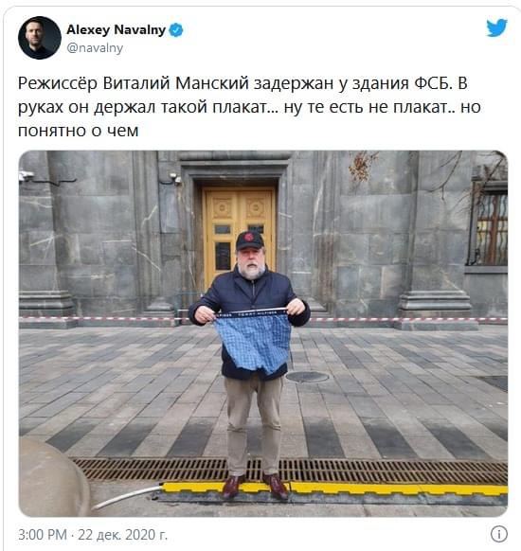Click the yellow cable protector strip in photo

[x=334, y=489]
